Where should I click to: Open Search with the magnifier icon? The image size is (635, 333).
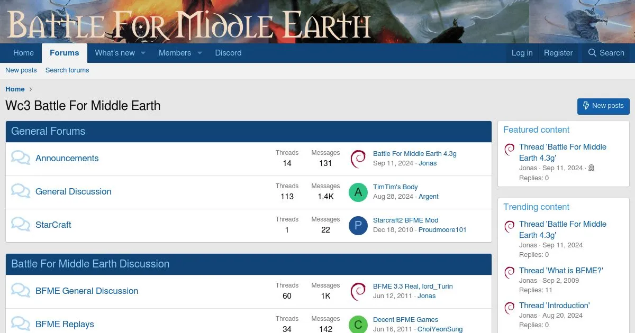tap(606, 53)
